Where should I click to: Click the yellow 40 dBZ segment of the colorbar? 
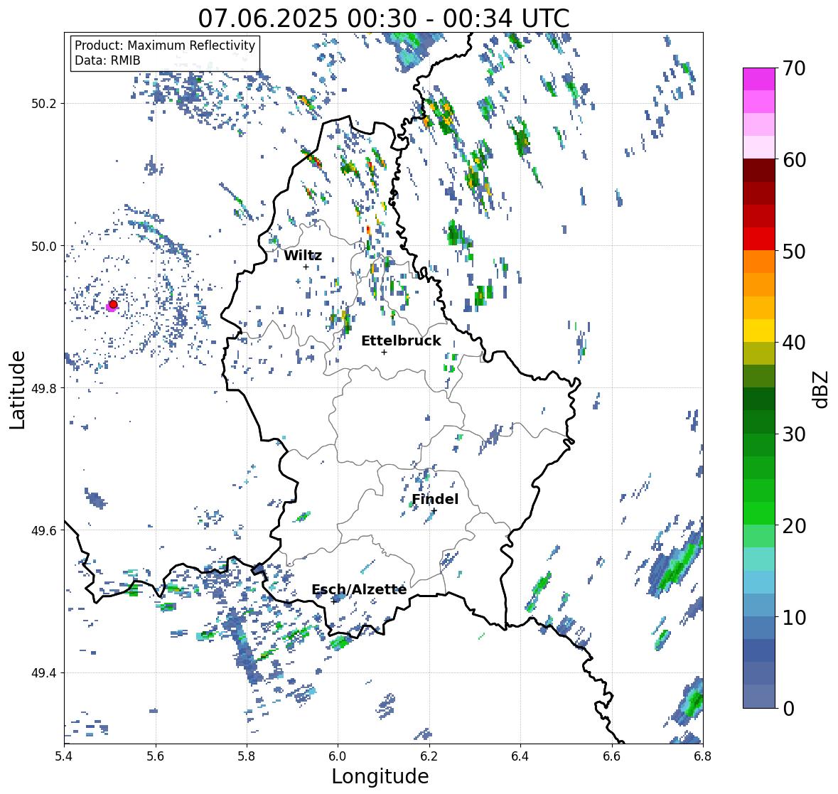759,331
